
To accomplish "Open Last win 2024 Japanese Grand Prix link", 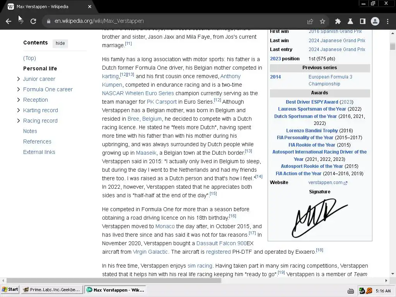I will (337, 40).
